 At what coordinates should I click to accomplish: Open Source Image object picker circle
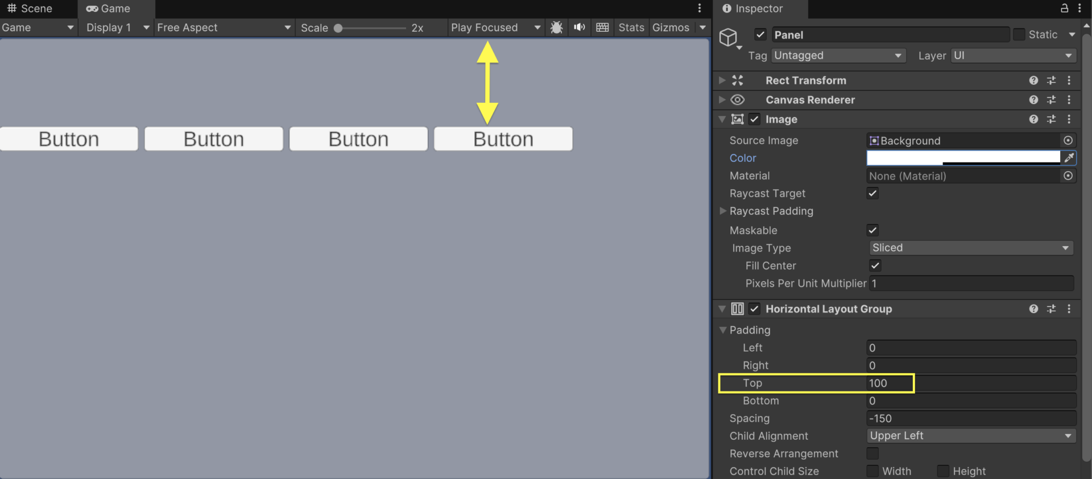point(1068,140)
